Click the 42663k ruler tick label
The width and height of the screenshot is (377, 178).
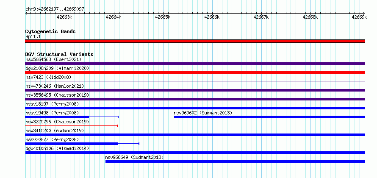(64, 17)
